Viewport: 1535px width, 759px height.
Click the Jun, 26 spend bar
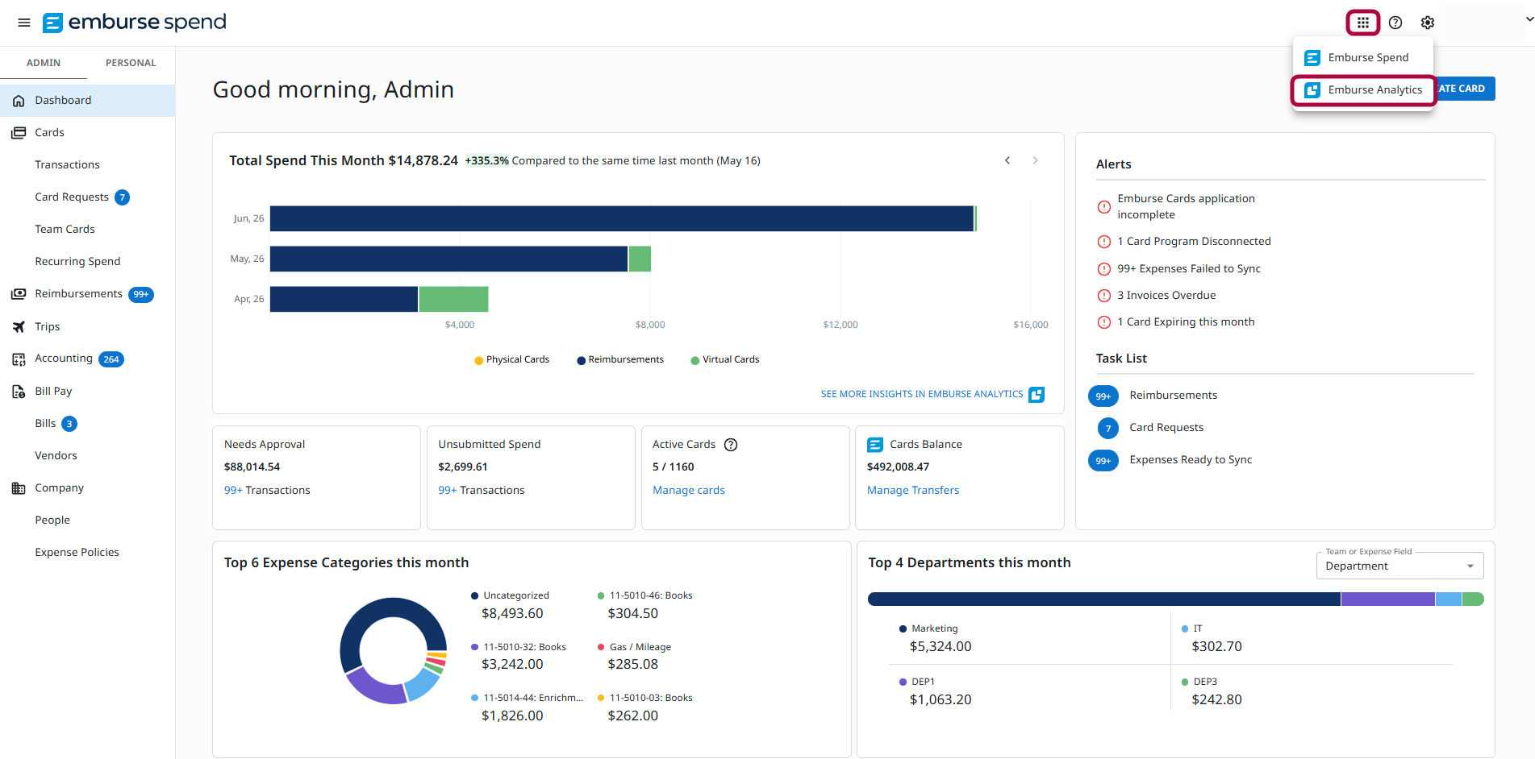(x=622, y=218)
